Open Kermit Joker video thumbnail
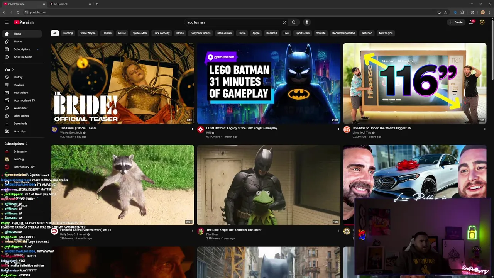Image resolution: width=494 pixels, height=278 pixels. pyautogui.click(x=269, y=185)
